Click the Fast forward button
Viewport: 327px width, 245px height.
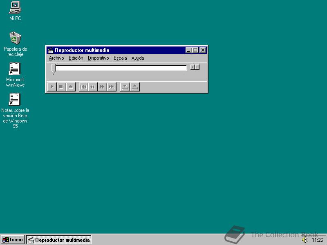102,87
